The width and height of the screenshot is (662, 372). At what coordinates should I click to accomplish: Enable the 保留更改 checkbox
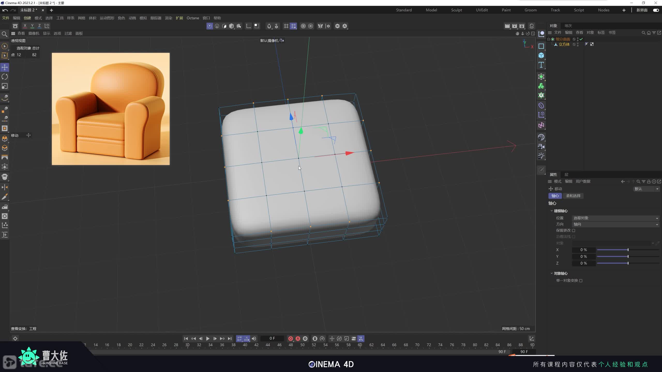574,230
